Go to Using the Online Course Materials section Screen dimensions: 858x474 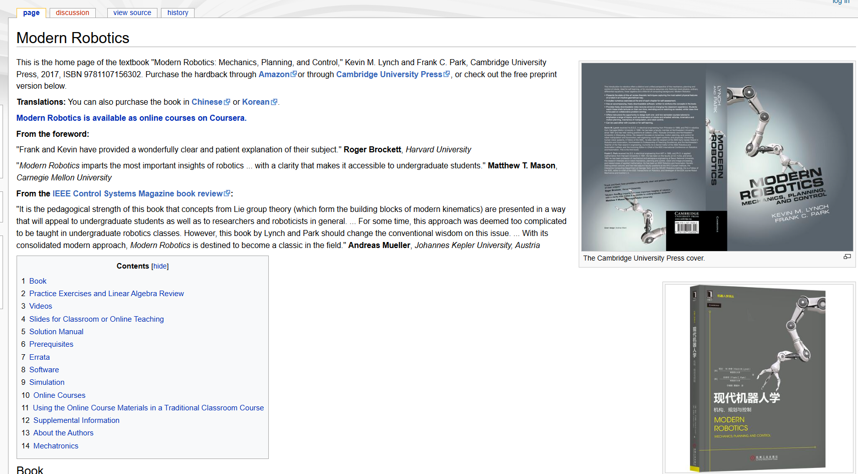click(148, 408)
